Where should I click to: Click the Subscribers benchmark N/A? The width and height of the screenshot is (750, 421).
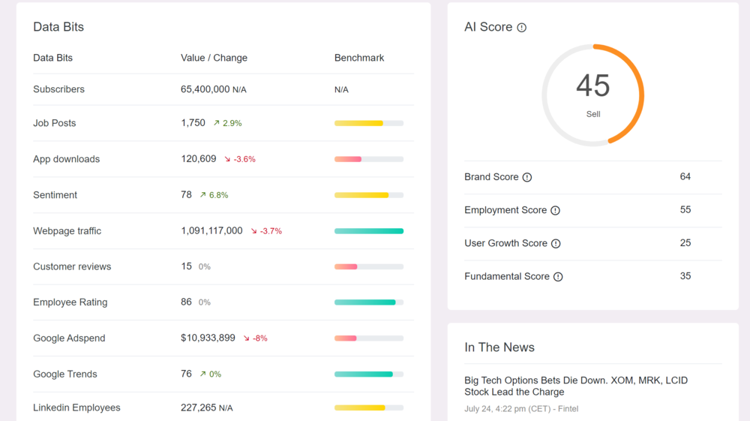(341, 90)
